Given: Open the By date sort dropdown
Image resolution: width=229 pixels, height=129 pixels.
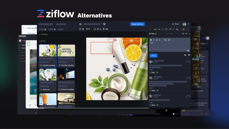Looking at the screenshot, I should pyautogui.click(x=153, y=34).
